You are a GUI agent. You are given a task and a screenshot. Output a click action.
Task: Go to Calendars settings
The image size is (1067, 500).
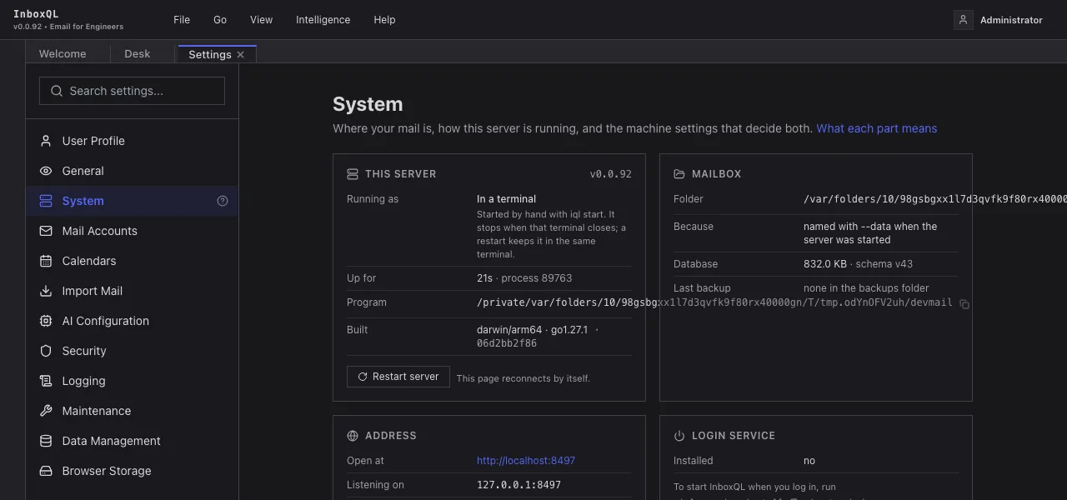(132, 261)
